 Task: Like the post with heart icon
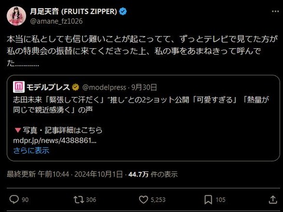(x=143, y=200)
